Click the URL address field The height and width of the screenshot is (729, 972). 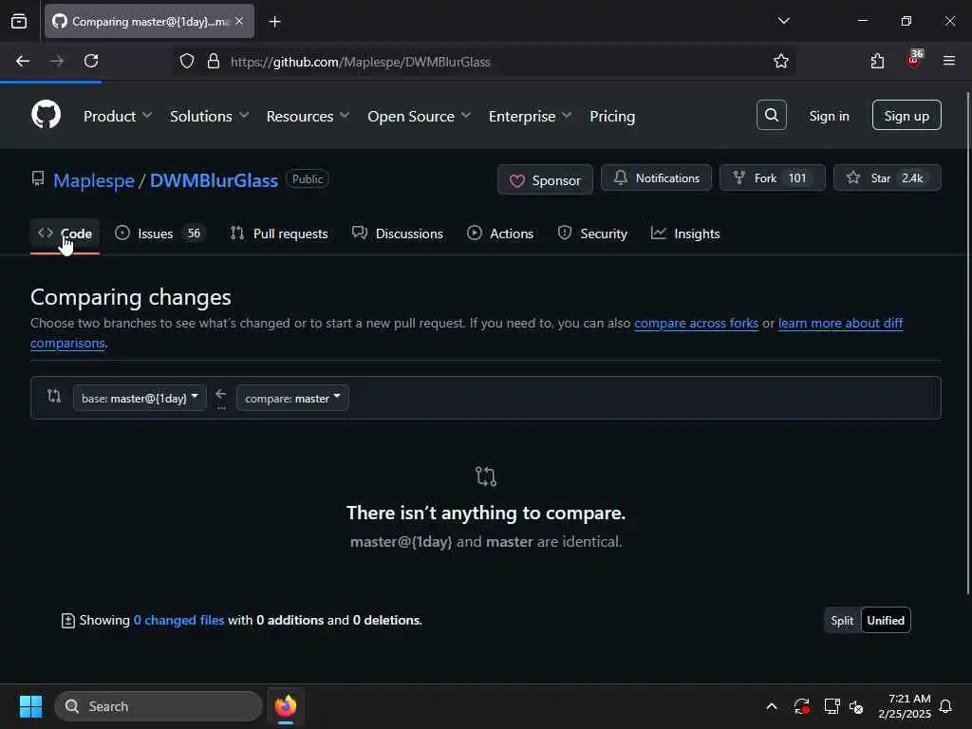(483, 62)
